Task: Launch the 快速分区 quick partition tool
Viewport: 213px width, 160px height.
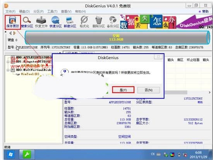Action: click(x=55, y=22)
